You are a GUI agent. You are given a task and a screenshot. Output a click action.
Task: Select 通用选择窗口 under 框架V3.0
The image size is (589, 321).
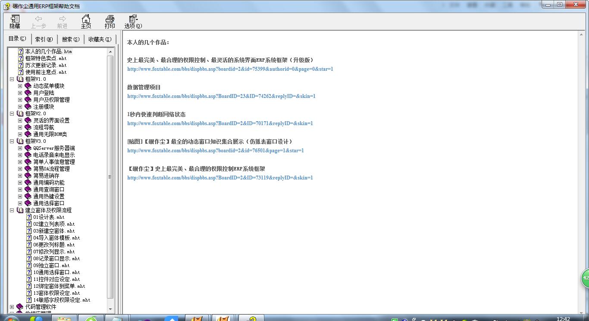pos(49,203)
